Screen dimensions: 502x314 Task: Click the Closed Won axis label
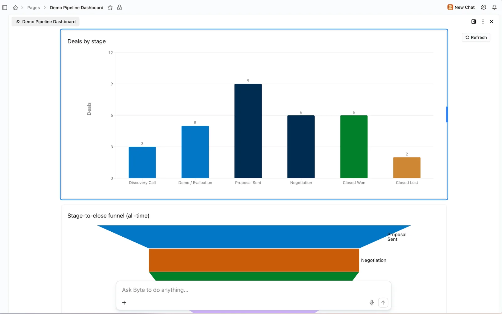coord(354,183)
